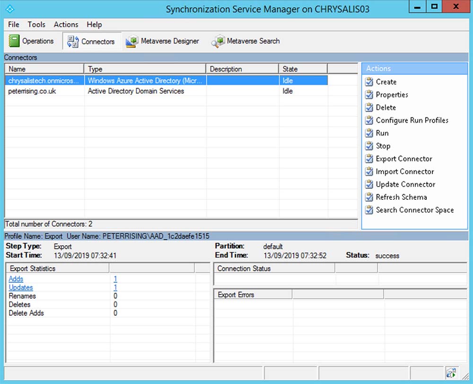Open the Help menu
Viewport: 473px width, 384px height.
point(94,25)
